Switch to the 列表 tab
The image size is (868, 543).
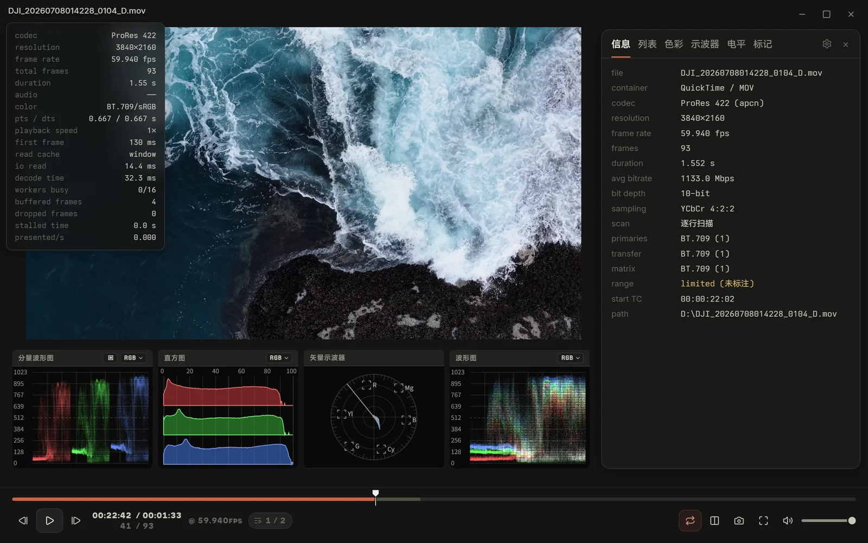647,44
